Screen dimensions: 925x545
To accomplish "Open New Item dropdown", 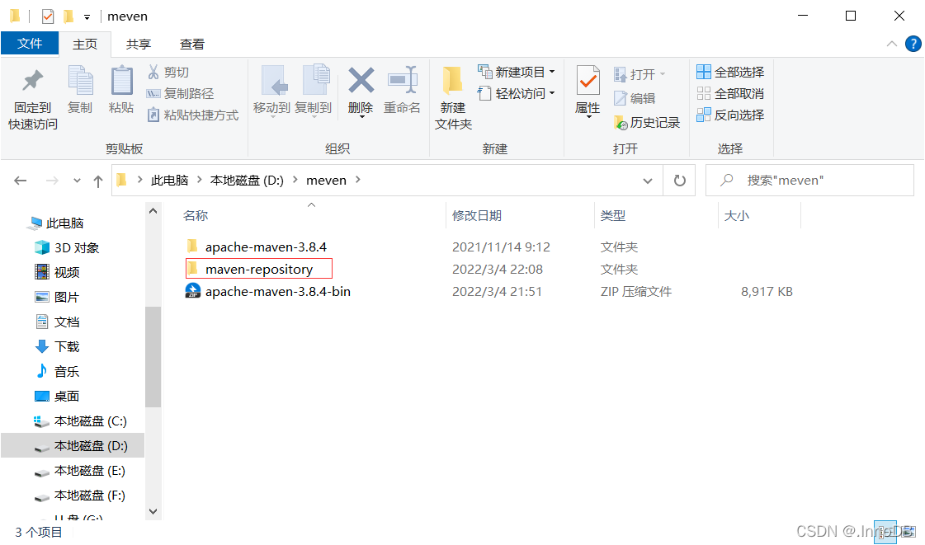I will (517, 72).
